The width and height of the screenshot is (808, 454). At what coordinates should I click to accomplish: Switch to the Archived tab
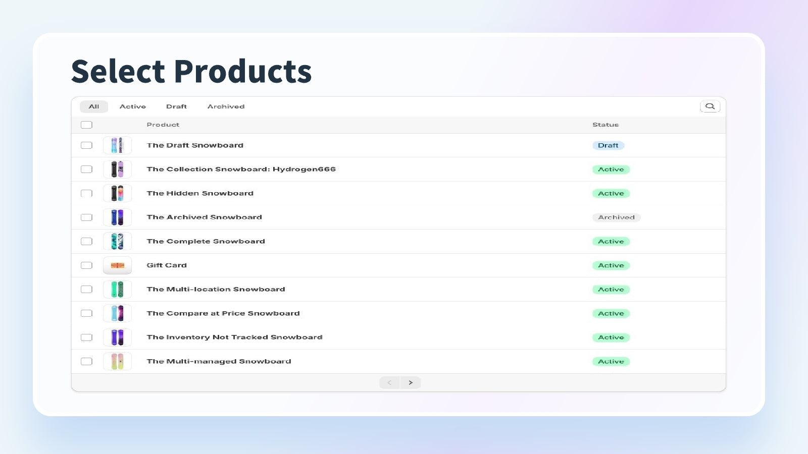(226, 106)
